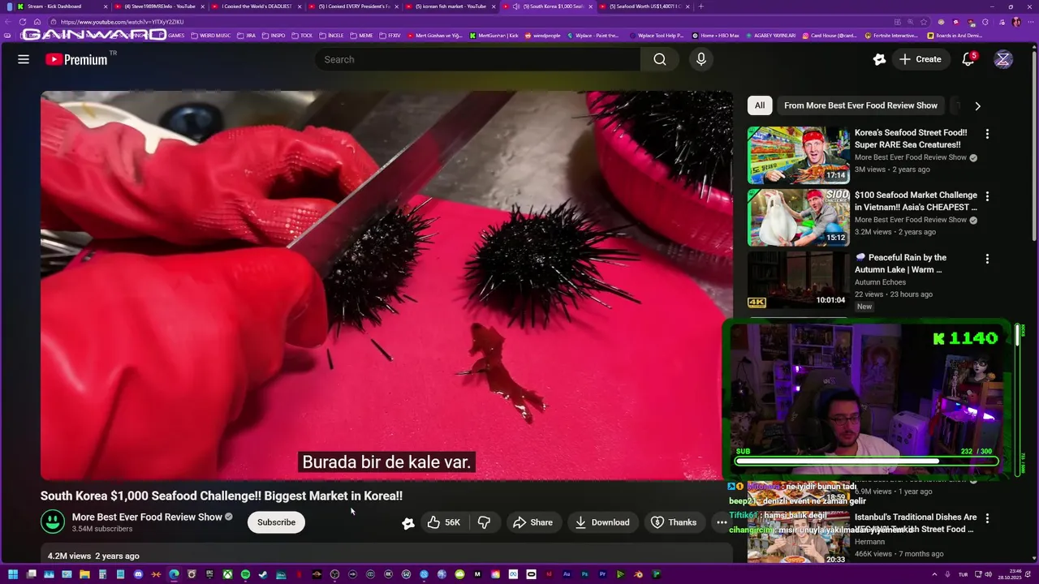1039x584 pixels.
Task: Open Istanbul's Traditional Dishes video title
Action: [x=916, y=522]
